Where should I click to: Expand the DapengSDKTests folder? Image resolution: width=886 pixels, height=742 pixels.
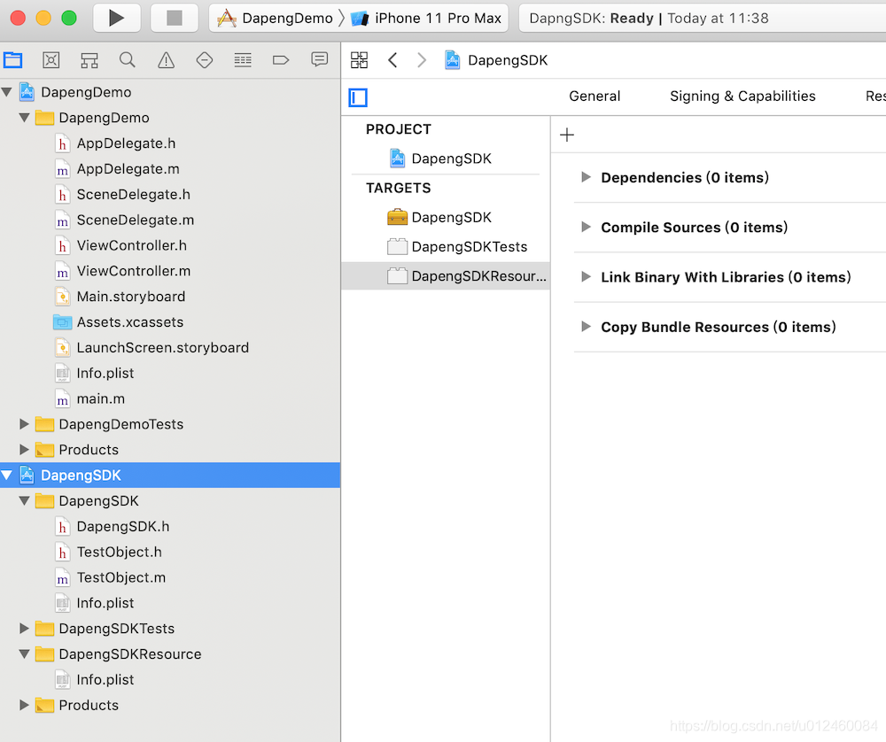[24, 628]
